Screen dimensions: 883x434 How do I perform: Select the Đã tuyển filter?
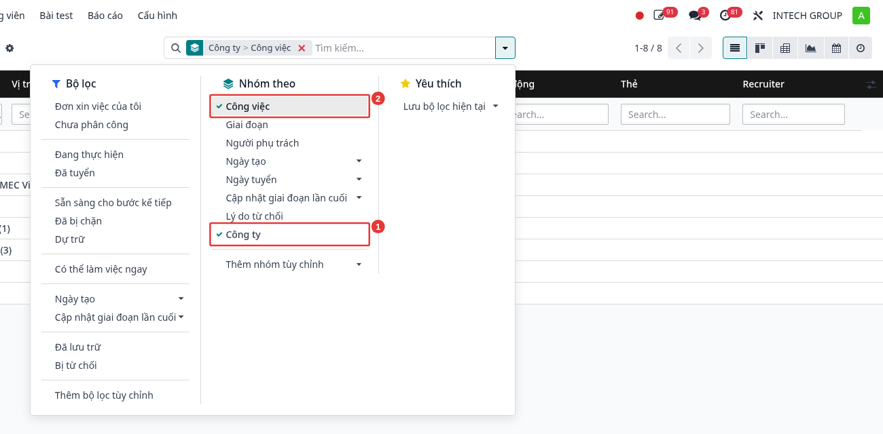click(75, 173)
